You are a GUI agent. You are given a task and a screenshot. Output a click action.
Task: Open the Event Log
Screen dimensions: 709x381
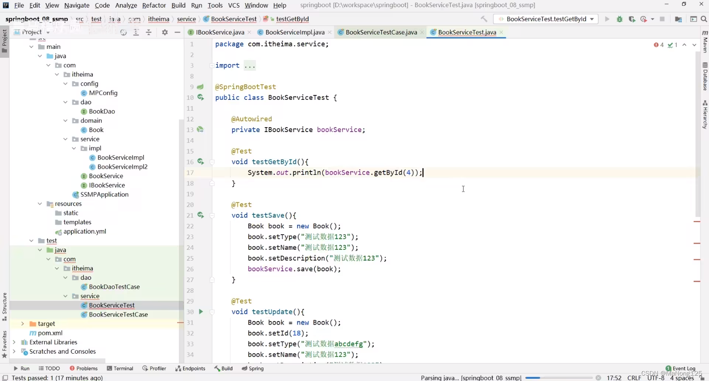click(681, 368)
